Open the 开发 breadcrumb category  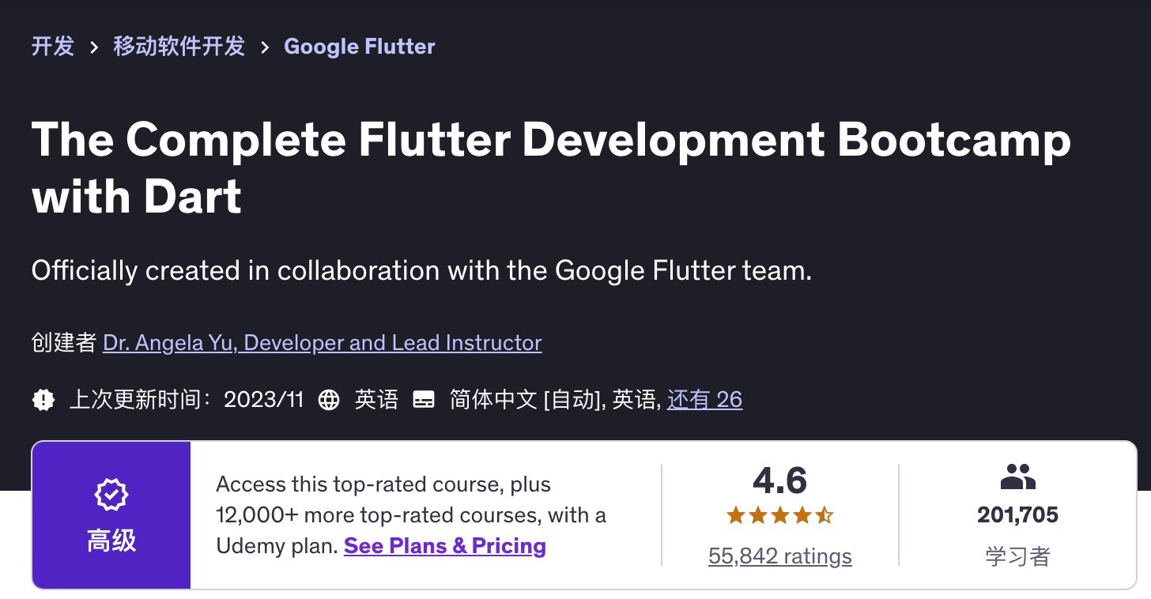click(53, 47)
